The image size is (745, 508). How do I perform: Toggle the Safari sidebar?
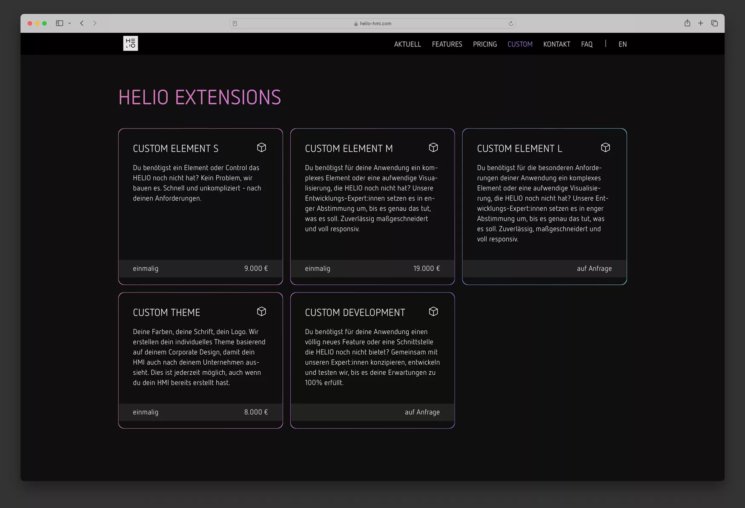click(60, 23)
